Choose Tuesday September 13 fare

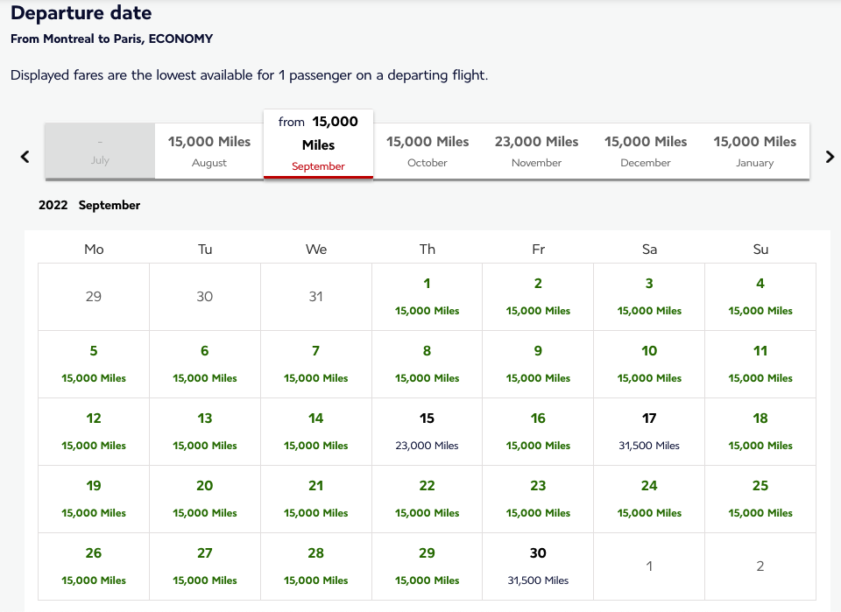[205, 432]
